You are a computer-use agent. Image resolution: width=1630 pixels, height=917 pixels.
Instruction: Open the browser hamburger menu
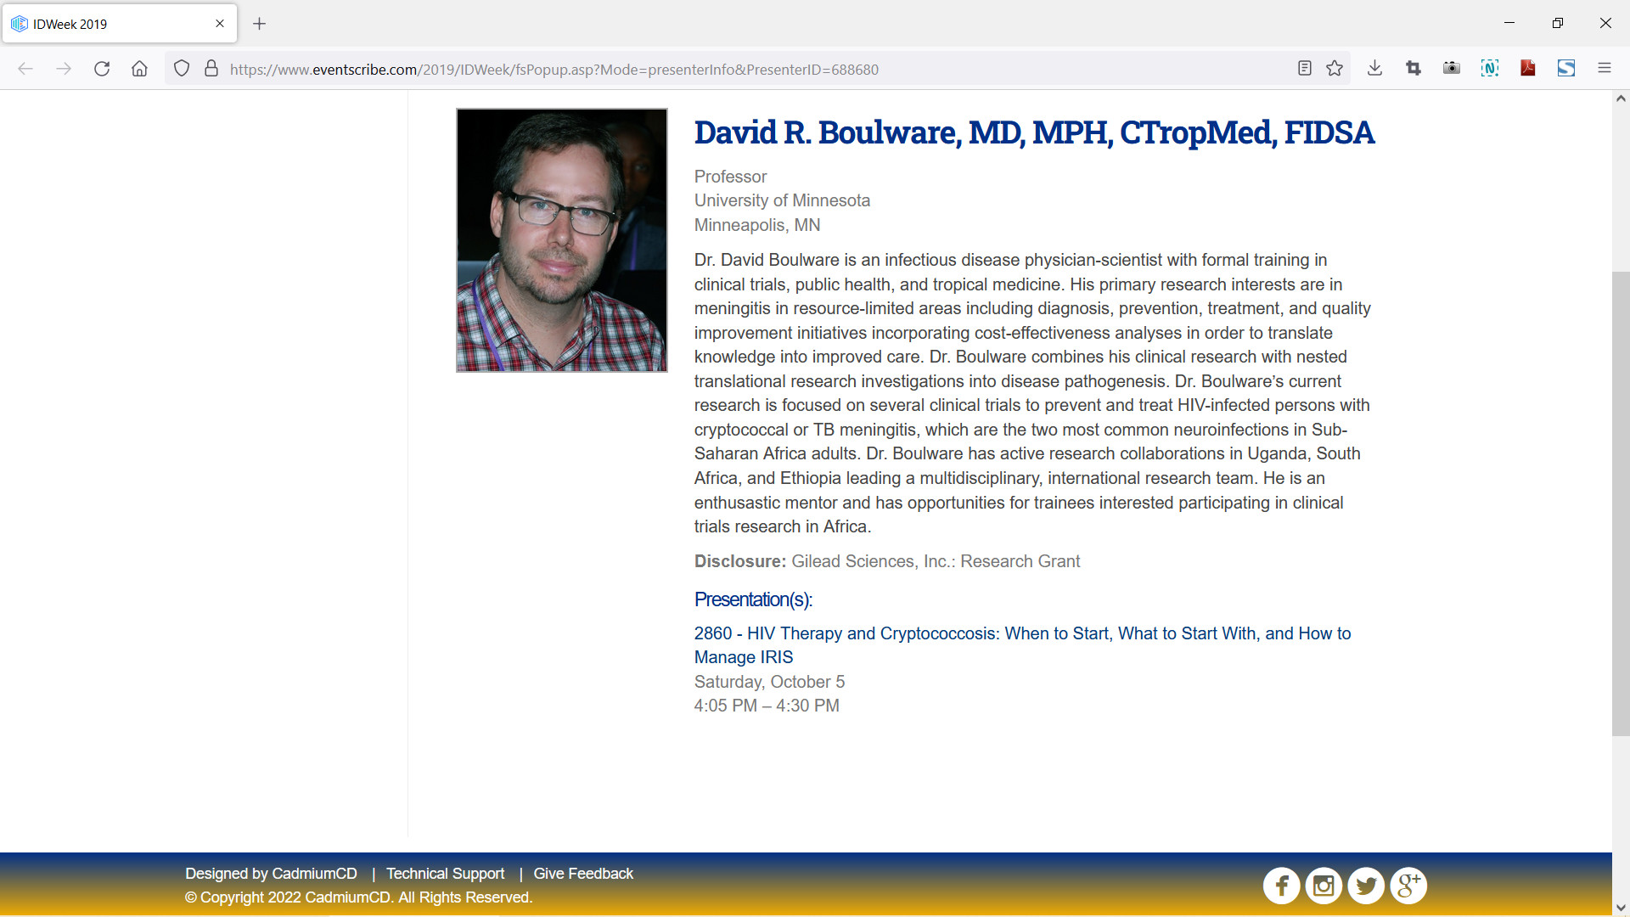[x=1605, y=69]
